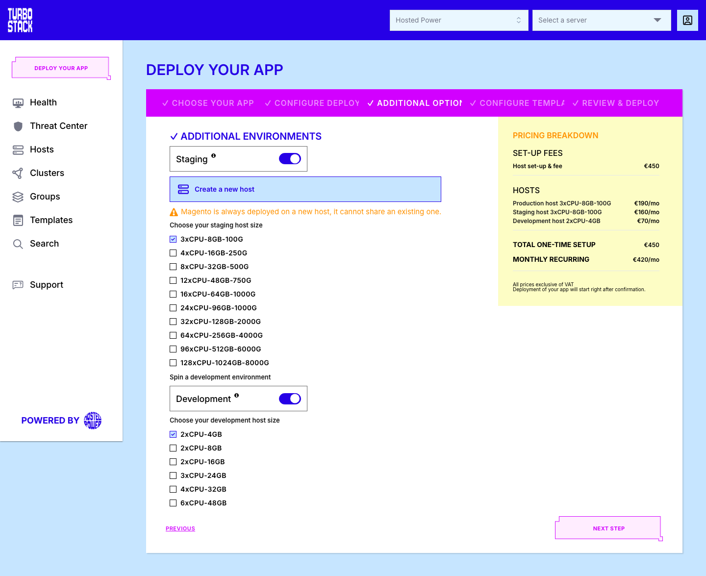Jump to the Review & Deploy step
706x576 pixels.
tap(616, 103)
